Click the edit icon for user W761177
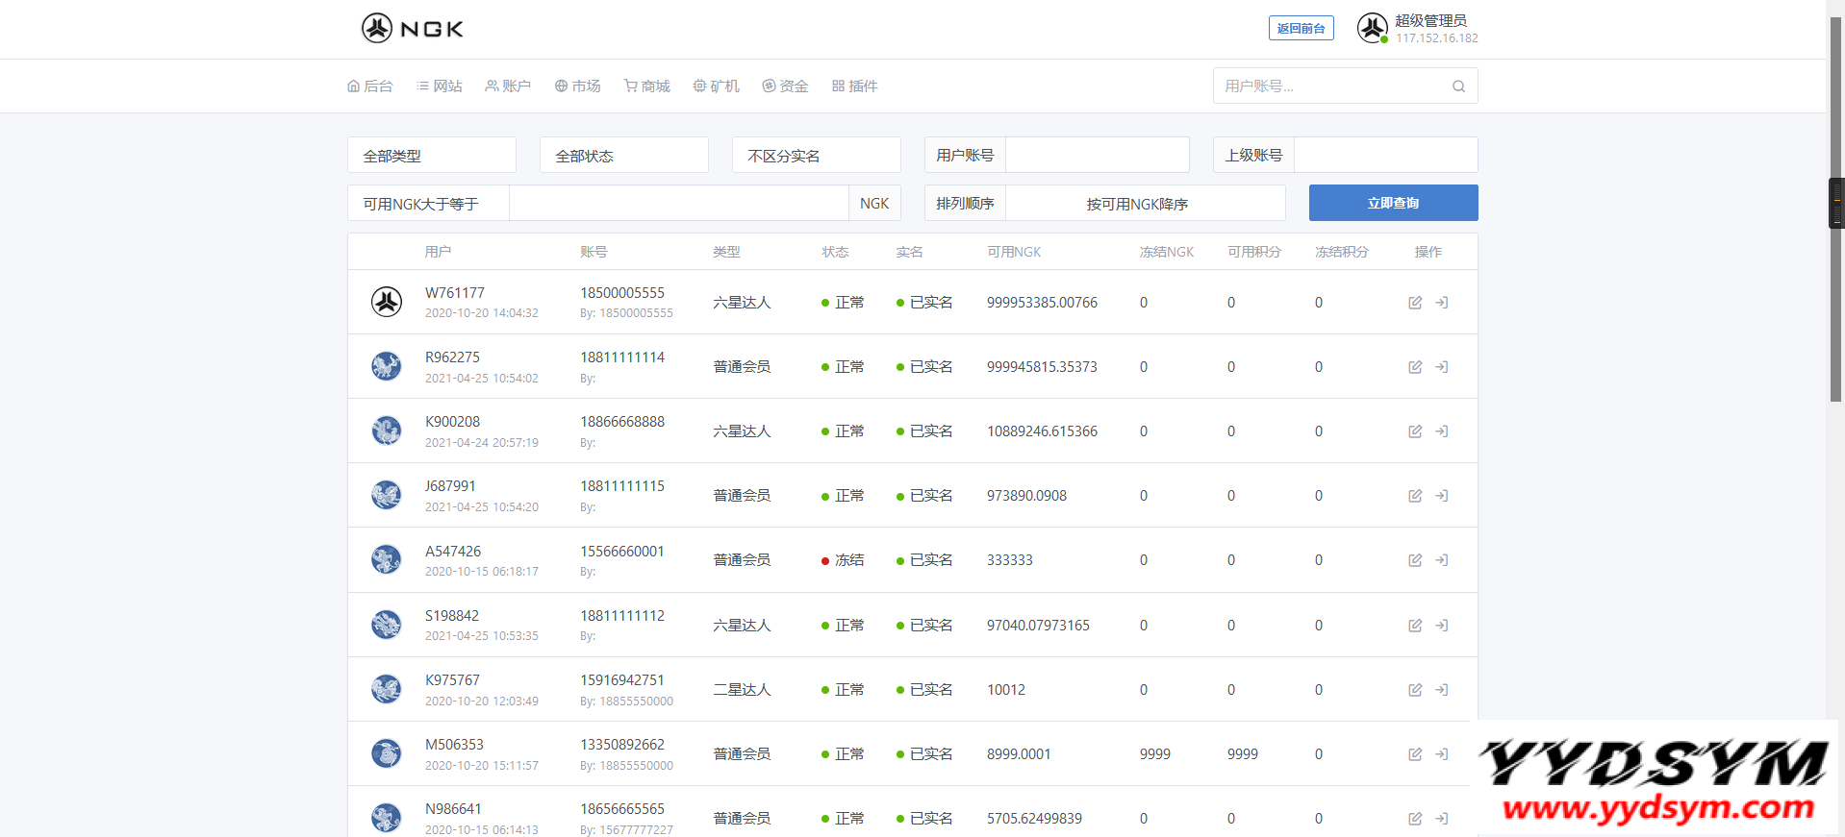Image resolution: width=1845 pixels, height=837 pixels. 1415,303
